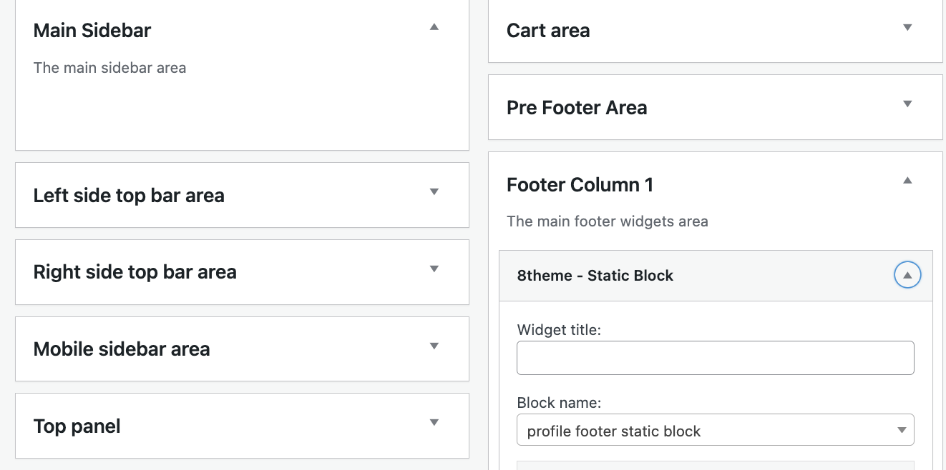
Task: Expand Right side top bar area arrow
Action: [434, 269]
